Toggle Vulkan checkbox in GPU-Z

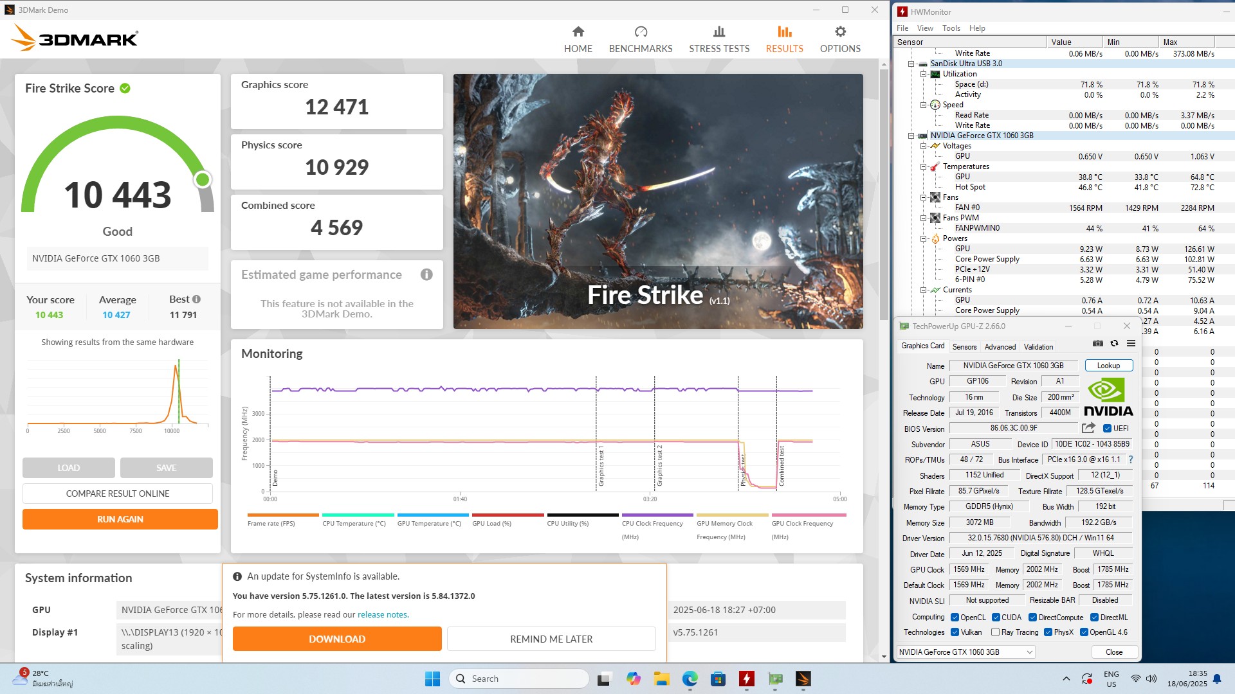pos(955,632)
